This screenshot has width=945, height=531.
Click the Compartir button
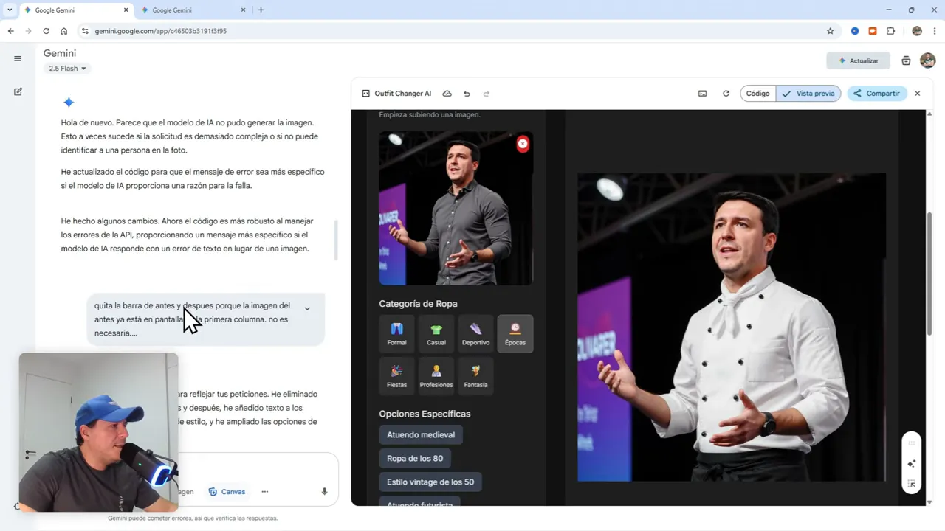[x=876, y=94]
